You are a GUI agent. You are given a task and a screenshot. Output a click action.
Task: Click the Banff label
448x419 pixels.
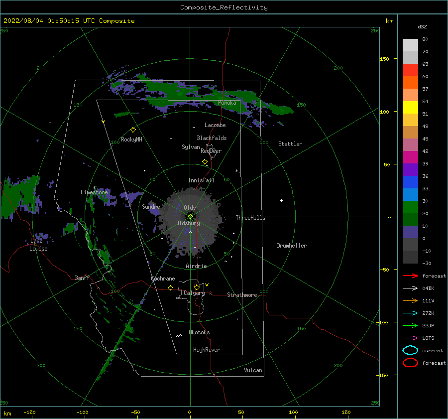pyautogui.click(x=82, y=278)
